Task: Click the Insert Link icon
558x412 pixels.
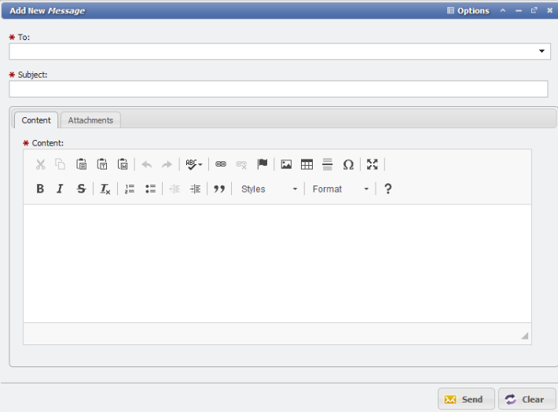Action: [221, 164]
